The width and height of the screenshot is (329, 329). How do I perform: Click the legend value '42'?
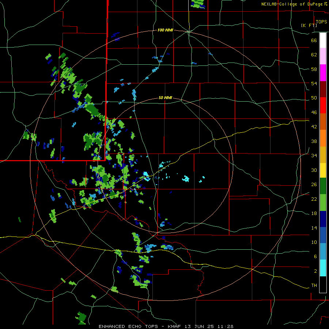click(314, 127)
